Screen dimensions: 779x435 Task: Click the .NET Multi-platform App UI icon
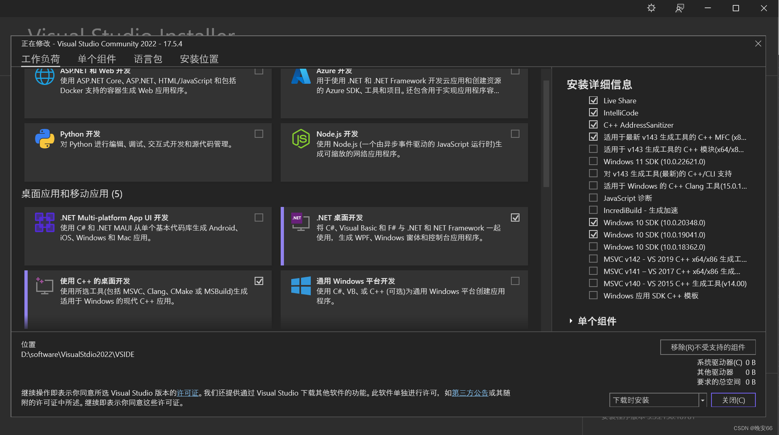pyautogui.click(x=45, y=222)
